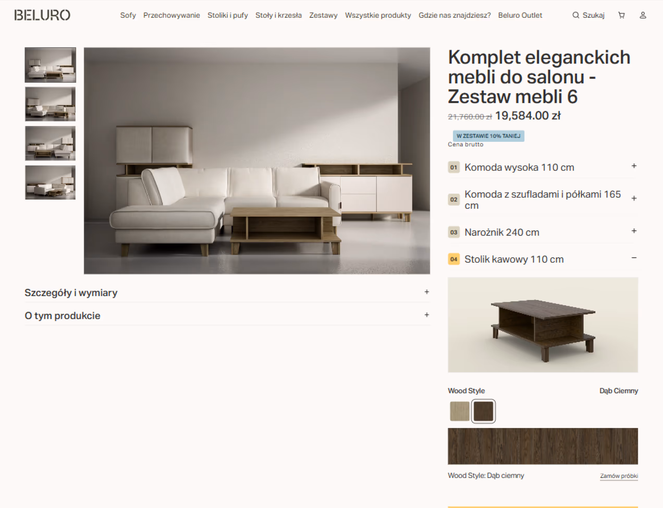Click the 03 number badge
The width and height of the screenshot is (663, 508).
453,232
